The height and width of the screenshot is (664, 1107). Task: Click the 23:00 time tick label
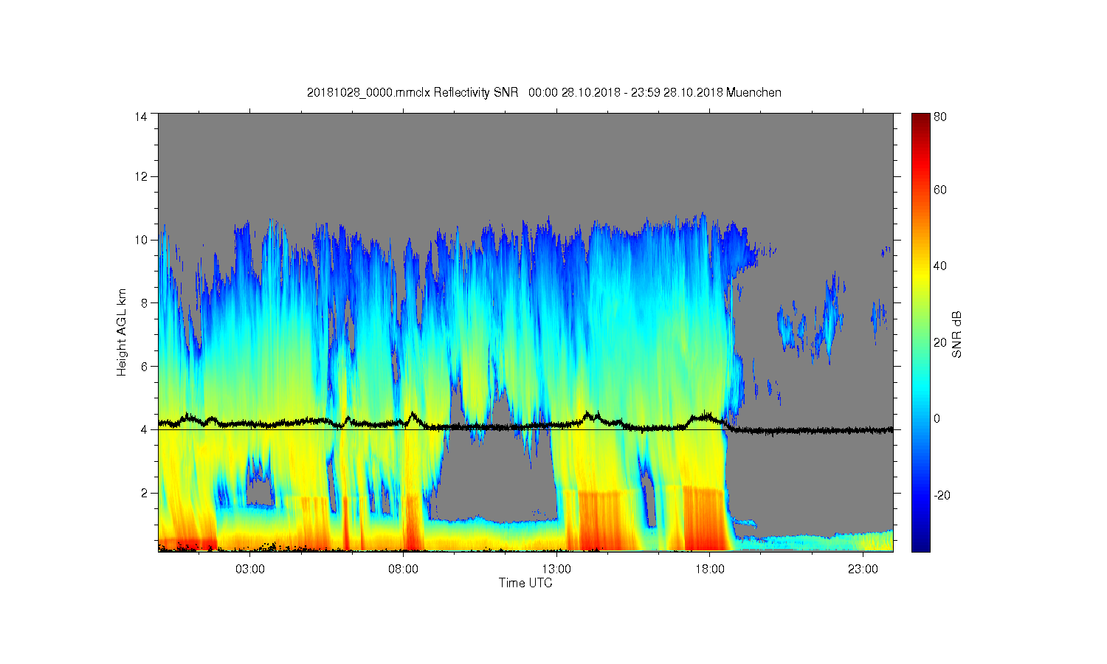click(x=863, y=570)
